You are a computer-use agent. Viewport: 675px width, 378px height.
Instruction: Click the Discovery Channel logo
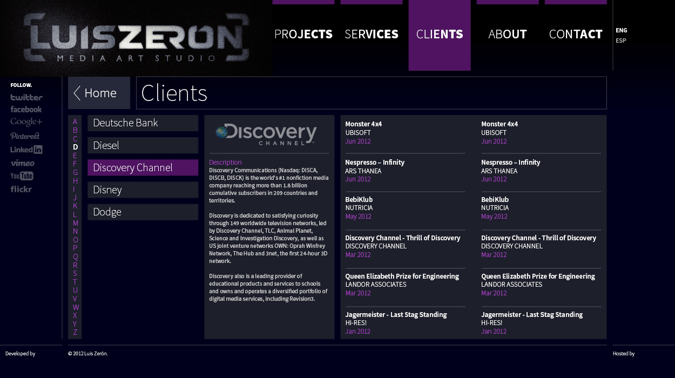click(266, 134)
